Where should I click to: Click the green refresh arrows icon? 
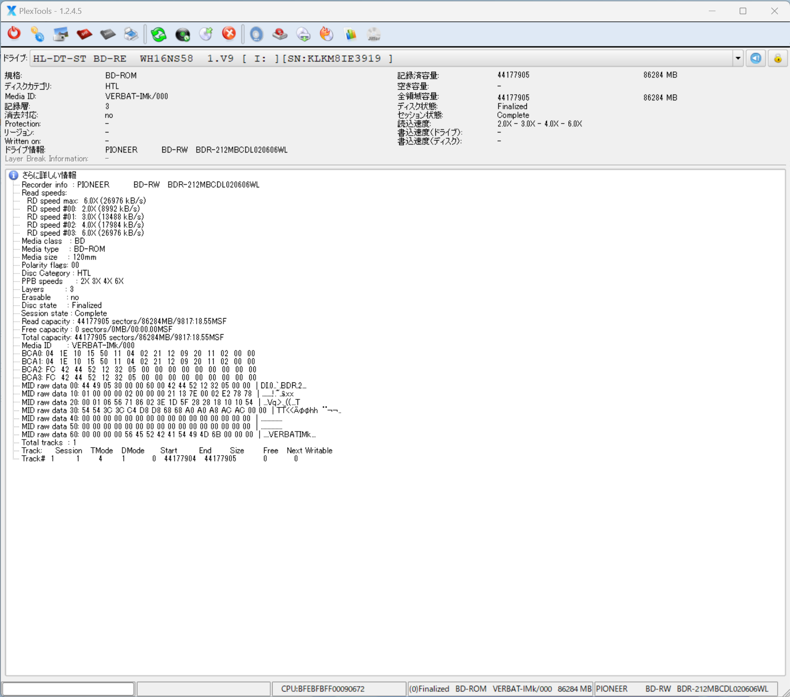click(158, 34)
